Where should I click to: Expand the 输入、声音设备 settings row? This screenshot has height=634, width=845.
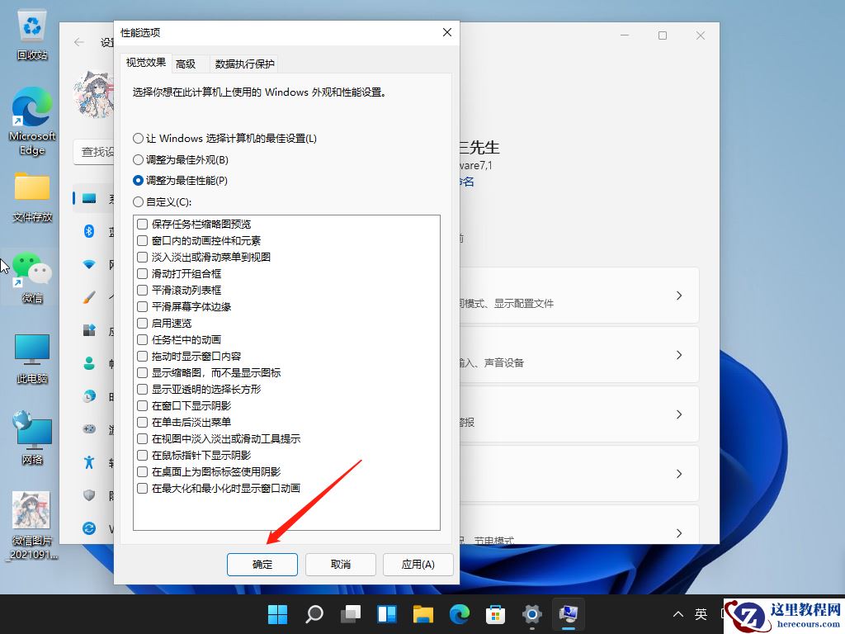678,355
